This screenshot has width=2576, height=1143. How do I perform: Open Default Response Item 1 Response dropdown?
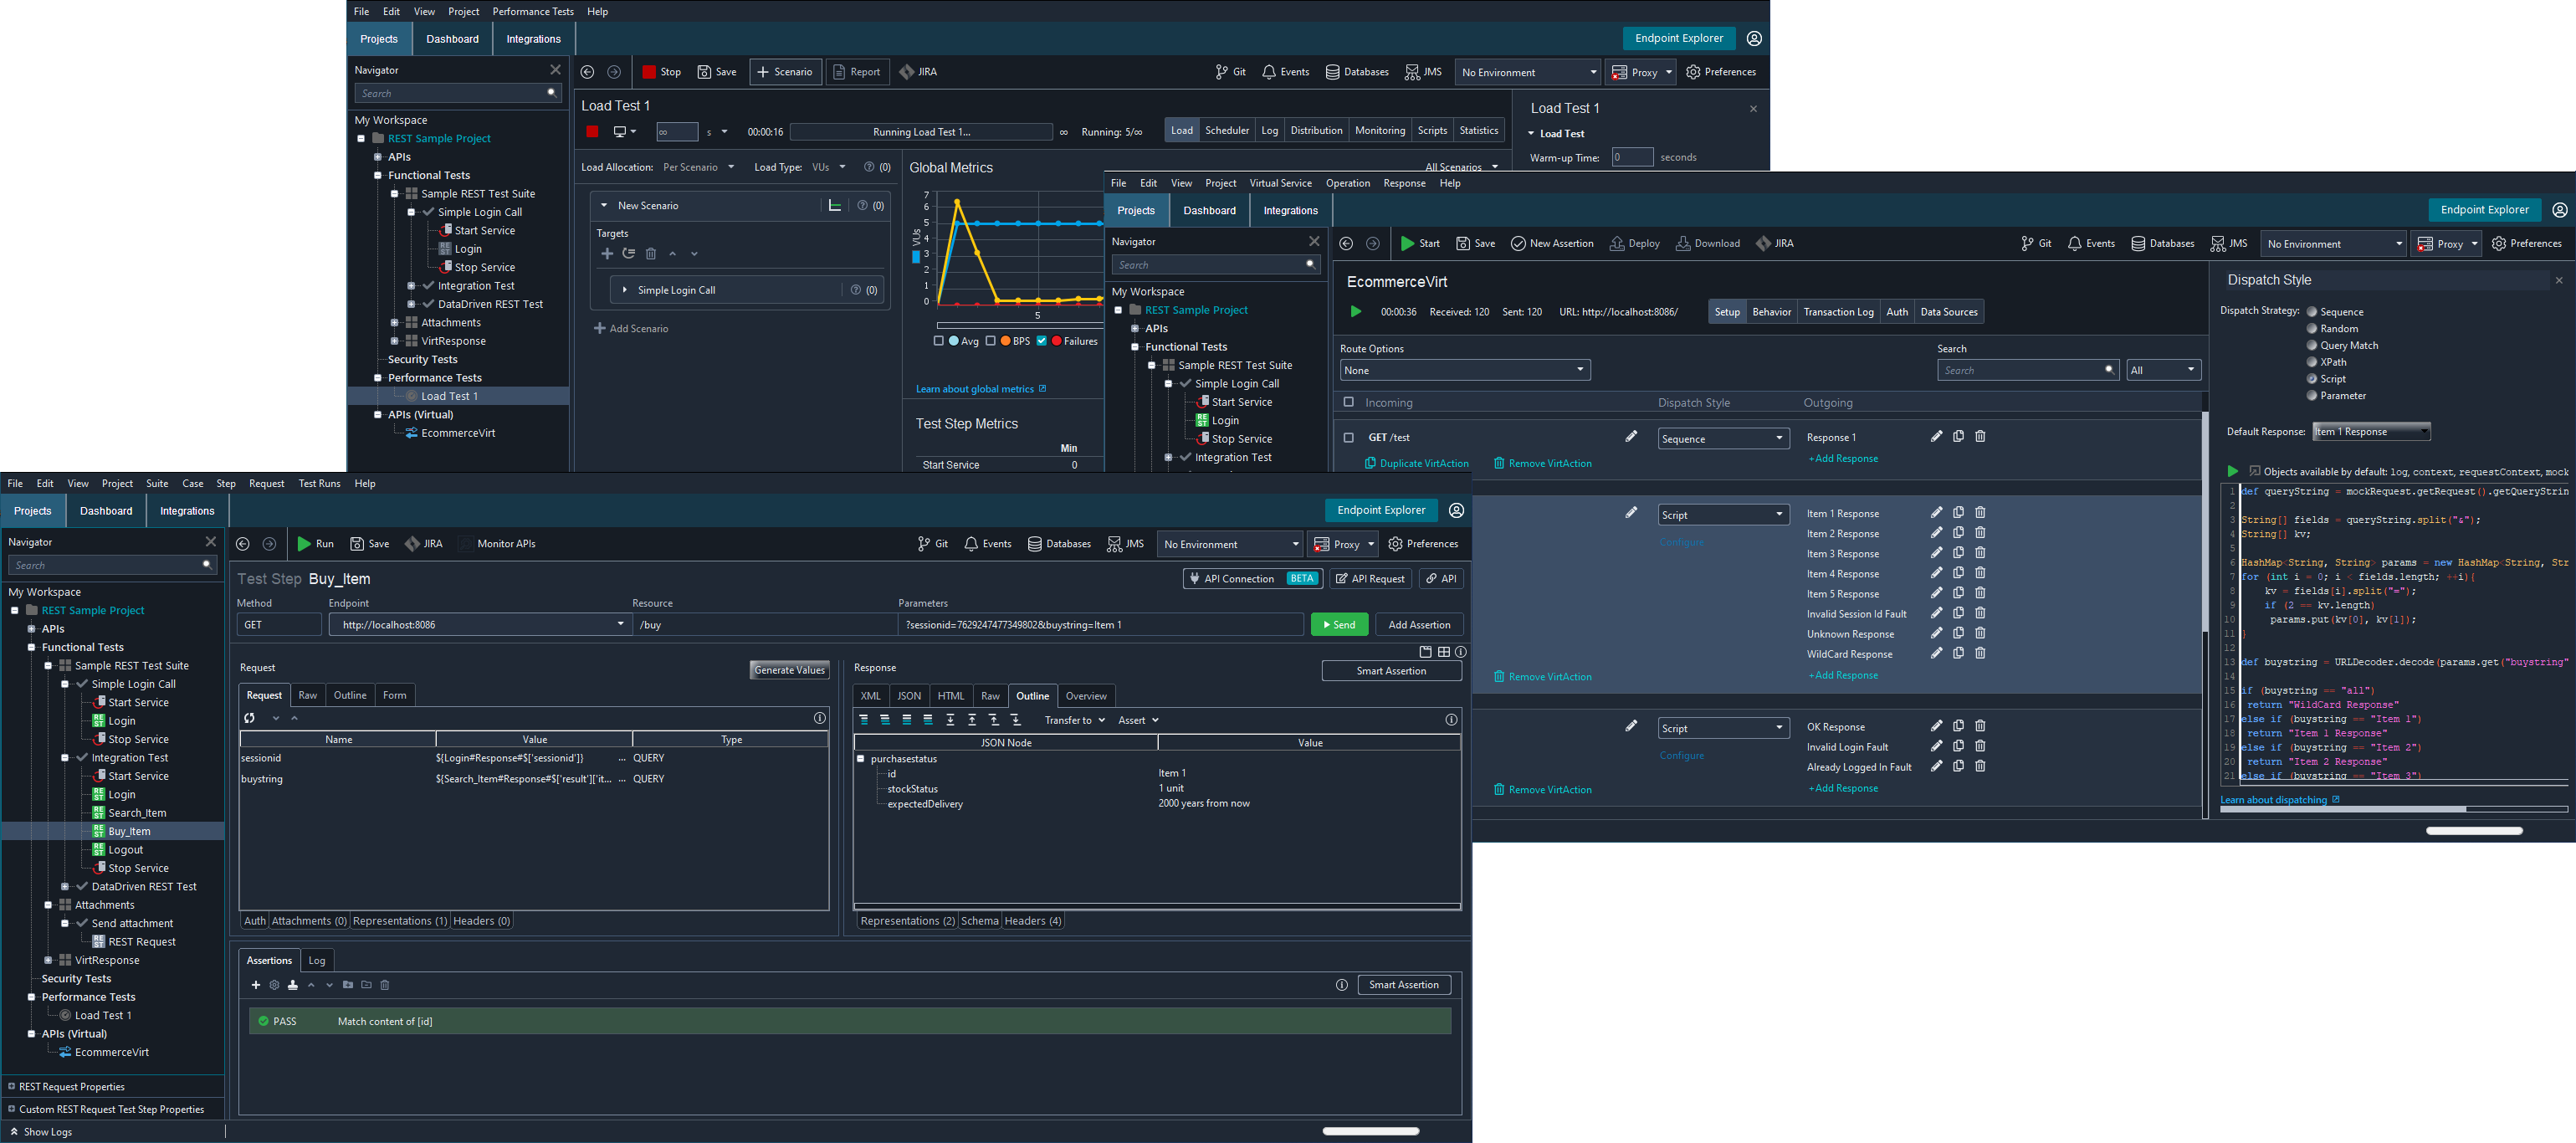(x=2371, y=432)
